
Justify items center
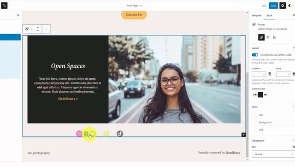pos(260,95)
